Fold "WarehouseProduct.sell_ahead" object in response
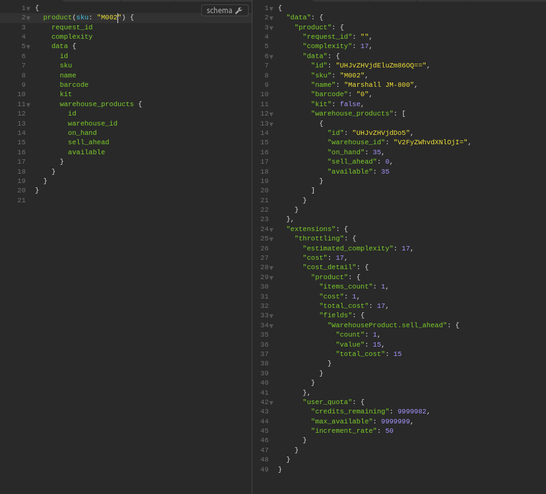The image size is (546, 494). (271, 326)
